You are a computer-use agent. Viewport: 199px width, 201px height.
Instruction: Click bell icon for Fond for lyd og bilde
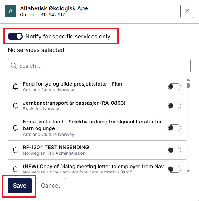point(15,87)
